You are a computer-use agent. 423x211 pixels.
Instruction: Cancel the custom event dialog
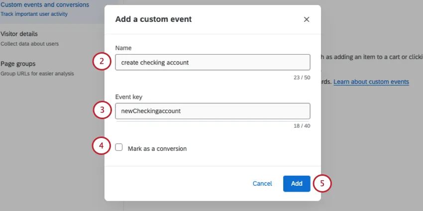262,184
